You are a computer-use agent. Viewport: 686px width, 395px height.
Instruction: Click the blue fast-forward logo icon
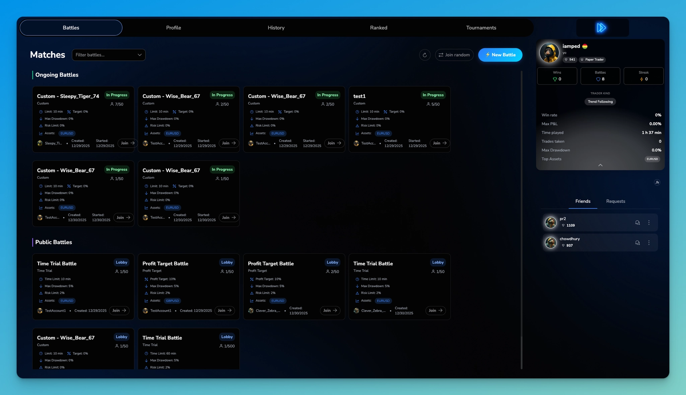[602, 28]
